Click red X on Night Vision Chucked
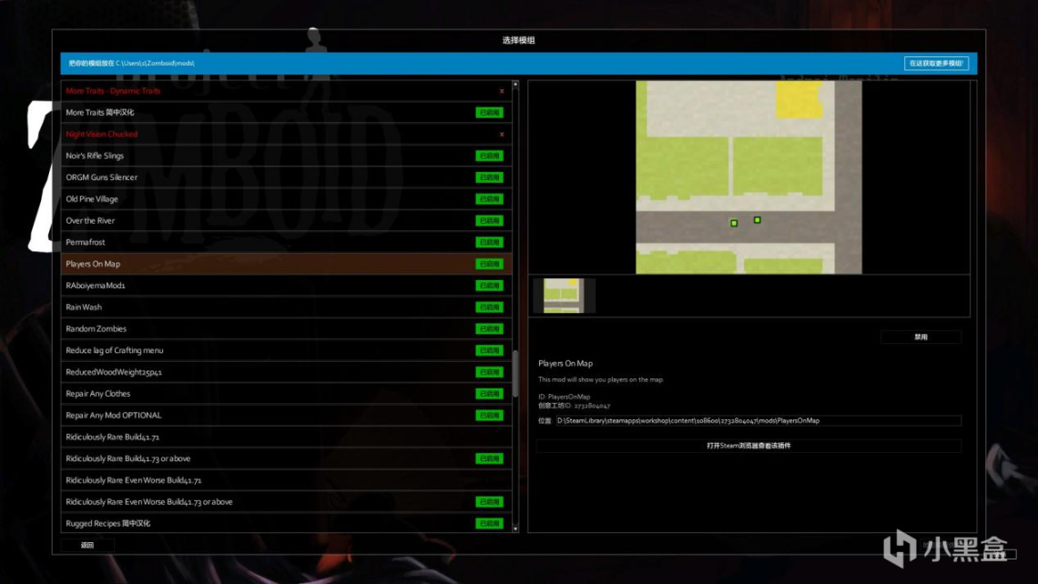This screenshot has height=584, width=1038. tap(502, 135)
